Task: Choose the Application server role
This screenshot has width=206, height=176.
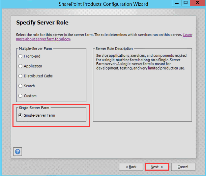Action: (30, 66)
